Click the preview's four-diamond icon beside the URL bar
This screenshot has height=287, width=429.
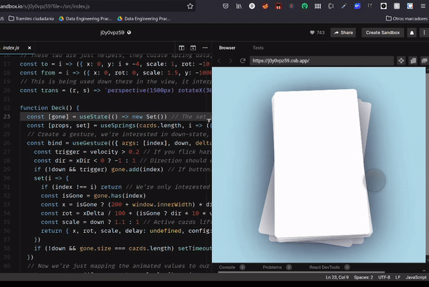tap(401, 60)
